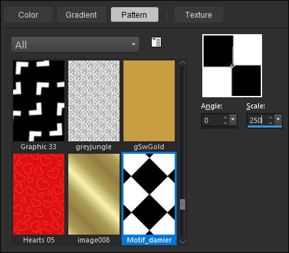Click the greyjungle label text
The width and height of the screenshot is (289, 253).
coord(94,147)
